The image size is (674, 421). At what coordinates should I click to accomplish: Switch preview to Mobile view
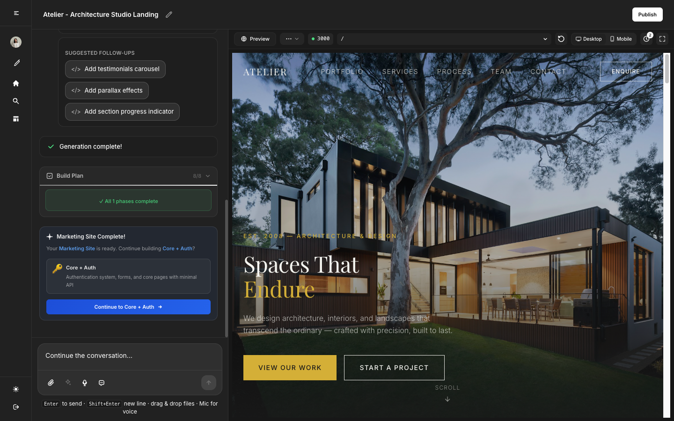click(621, 39)
